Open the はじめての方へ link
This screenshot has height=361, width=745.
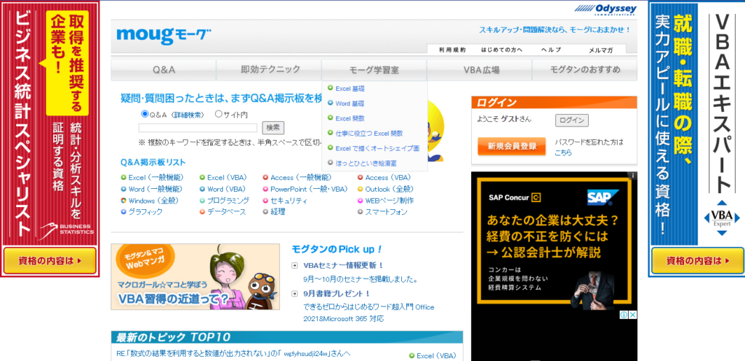(502, 50)
